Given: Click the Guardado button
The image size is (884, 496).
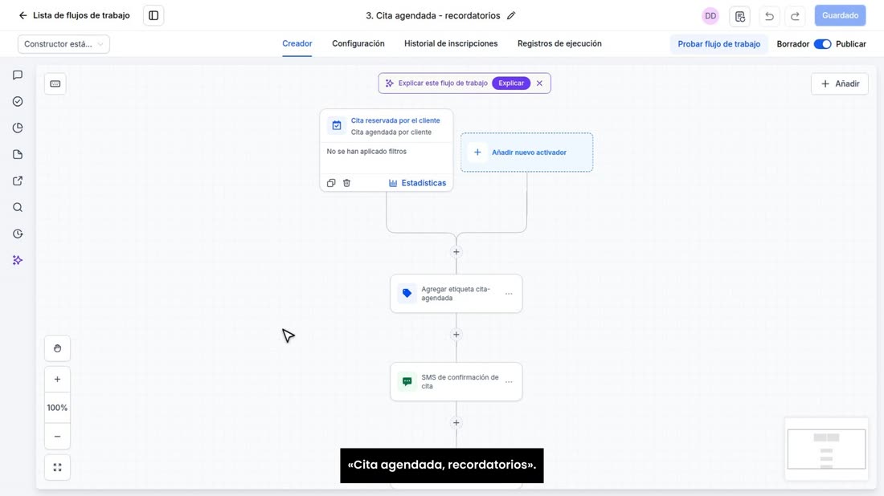Looking at the screenshot, I should (840, 16).
